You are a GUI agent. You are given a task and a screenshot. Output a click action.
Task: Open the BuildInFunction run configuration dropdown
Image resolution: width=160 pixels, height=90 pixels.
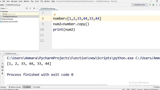coord(139,5)
